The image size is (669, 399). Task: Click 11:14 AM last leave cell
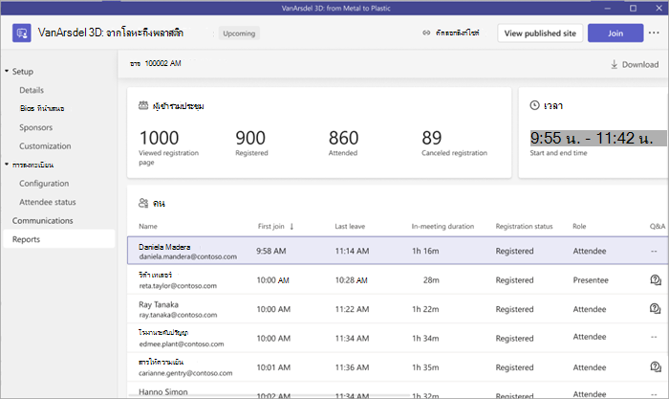tap(352, 252)
